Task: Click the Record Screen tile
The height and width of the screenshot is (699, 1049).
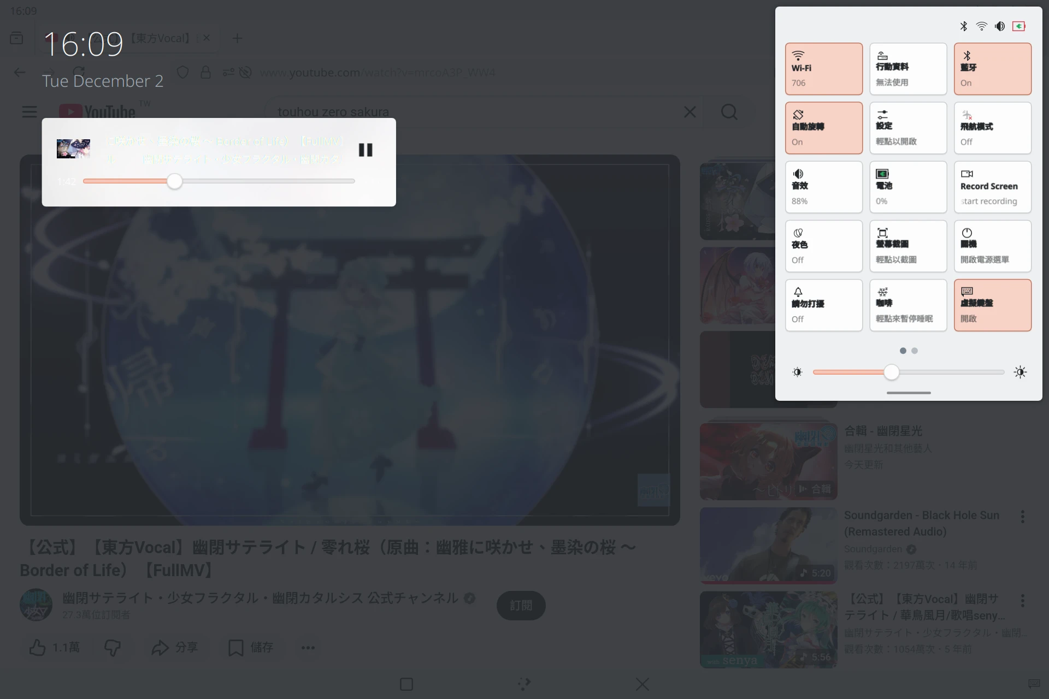Action: pyautogui.click(x=992, y=187)
